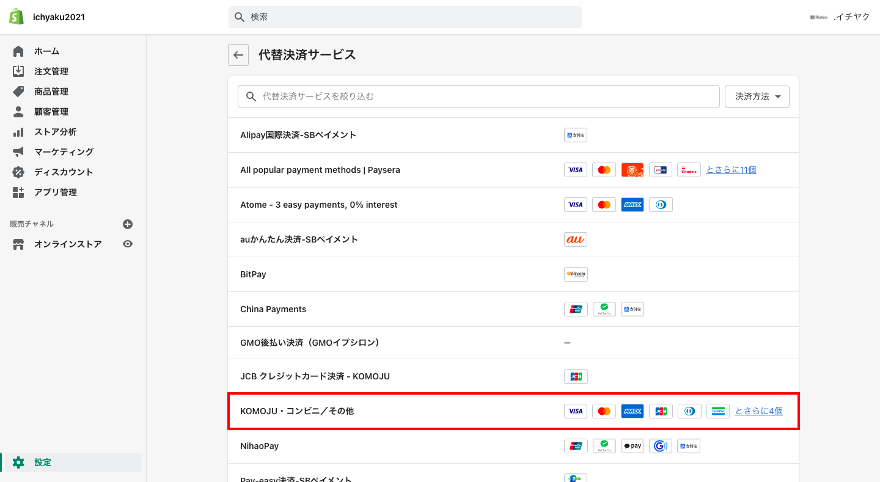Image resolution: width=880 pixels, height=482 pixels.
Task: Click Diners Club icon in Atome row
Action: 661,205
